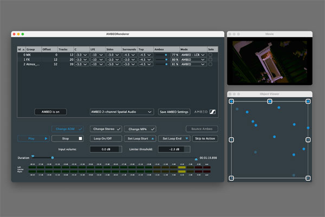Open the LFE dropdown for the MX row
Viewport: 325px width, 217px height.
tap(97, 55)
